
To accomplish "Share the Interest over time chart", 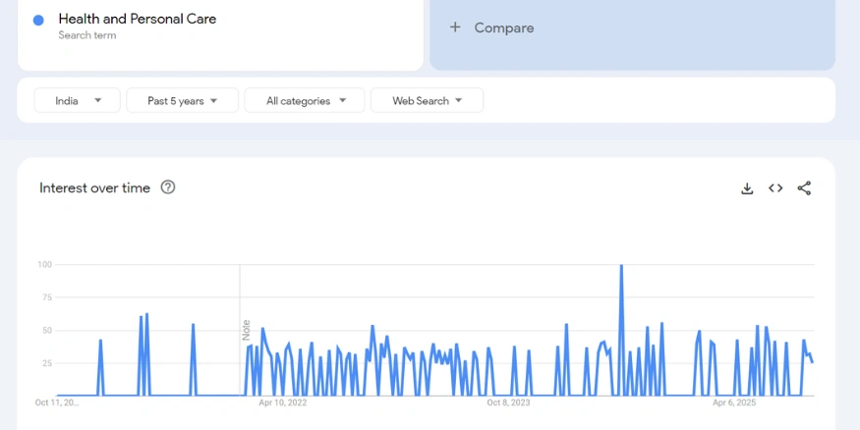I will [804, 188].
